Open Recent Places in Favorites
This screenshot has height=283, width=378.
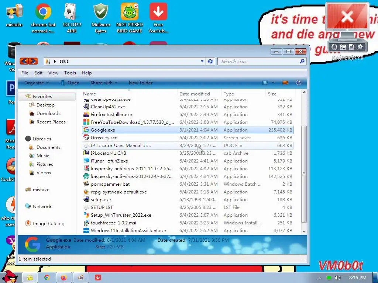(51, 122)
